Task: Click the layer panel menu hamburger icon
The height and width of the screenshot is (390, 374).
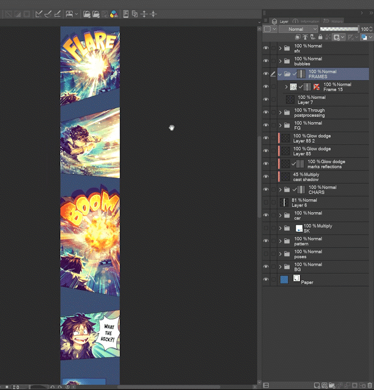Action: click(265, 21)
